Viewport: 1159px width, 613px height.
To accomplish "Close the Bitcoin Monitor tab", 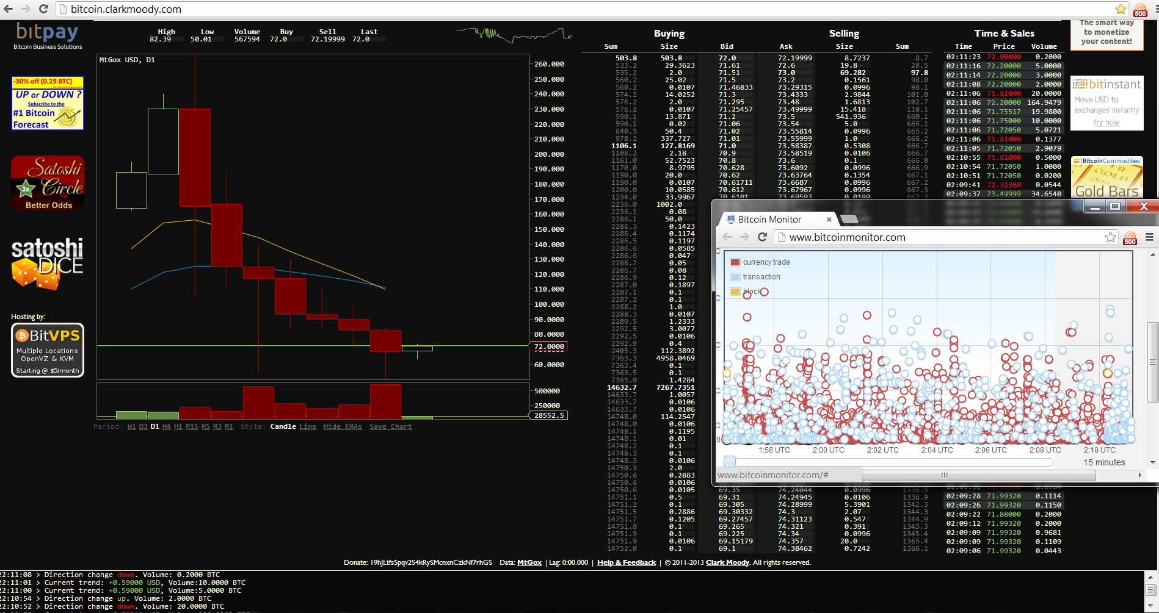I will click(x=829, y=220).
